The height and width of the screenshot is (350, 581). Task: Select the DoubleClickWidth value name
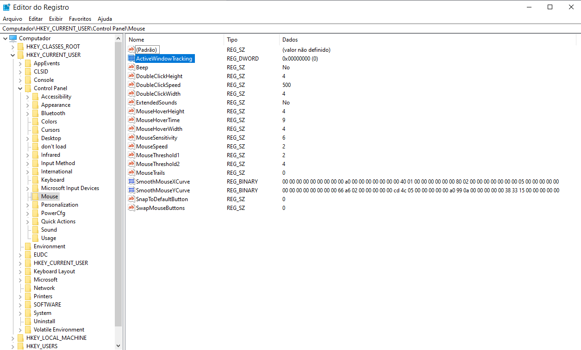(158, 94)
